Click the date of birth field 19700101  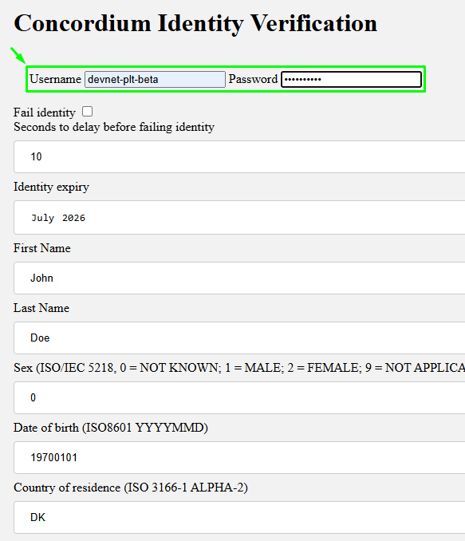tap(239, 457)
